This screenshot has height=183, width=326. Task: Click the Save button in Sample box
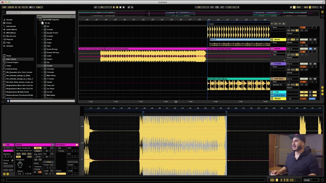(x=24, y=154)
